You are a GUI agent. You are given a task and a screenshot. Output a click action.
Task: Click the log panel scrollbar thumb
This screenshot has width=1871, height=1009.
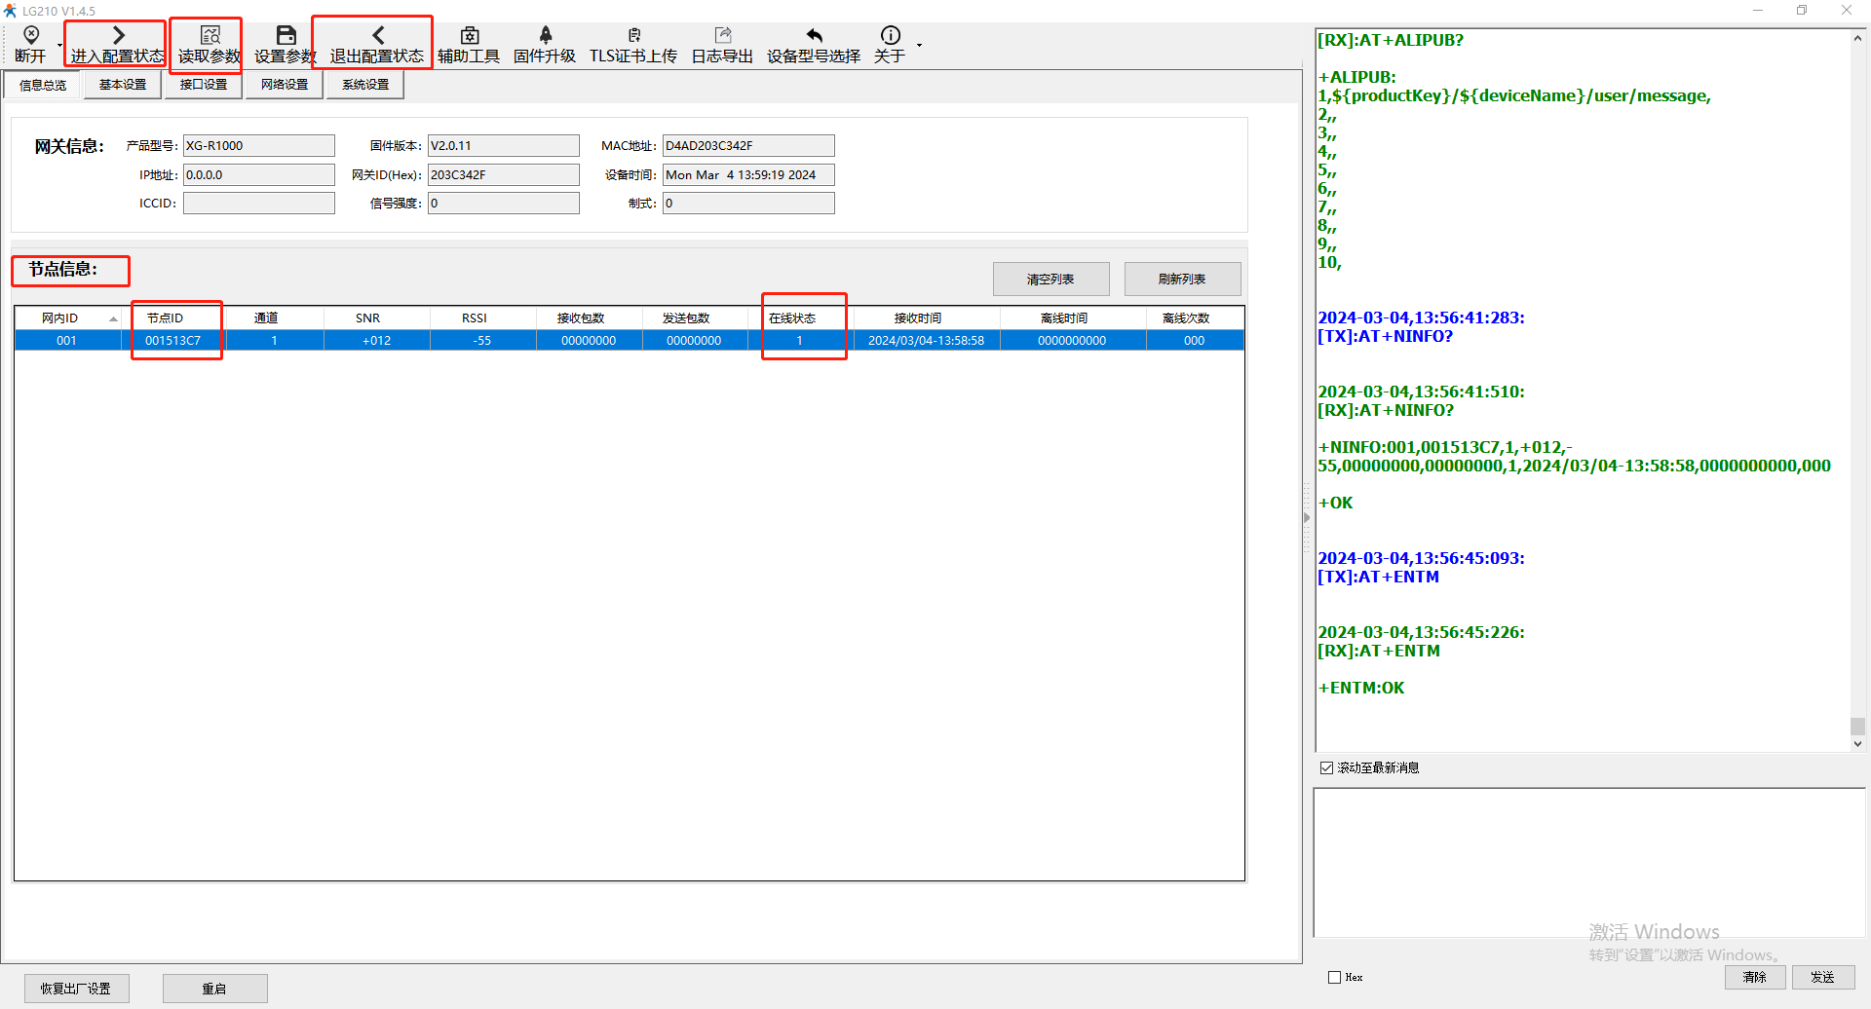coord(1857,727)
